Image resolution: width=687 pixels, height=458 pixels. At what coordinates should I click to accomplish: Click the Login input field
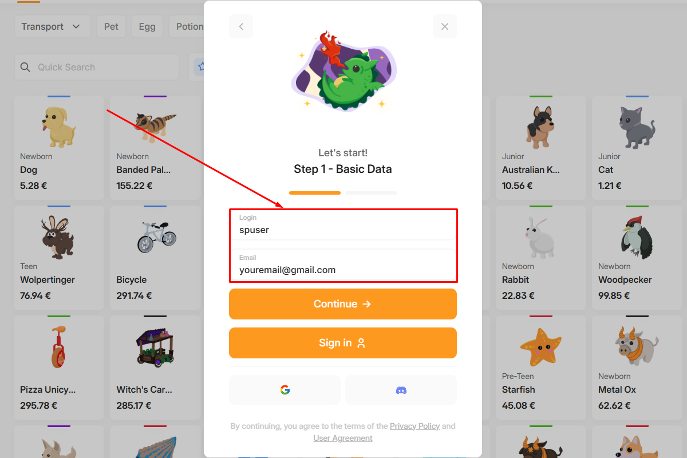[343, 225]
